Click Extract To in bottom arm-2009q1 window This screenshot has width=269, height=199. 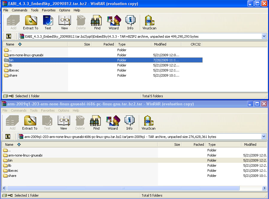click(30, 123)
